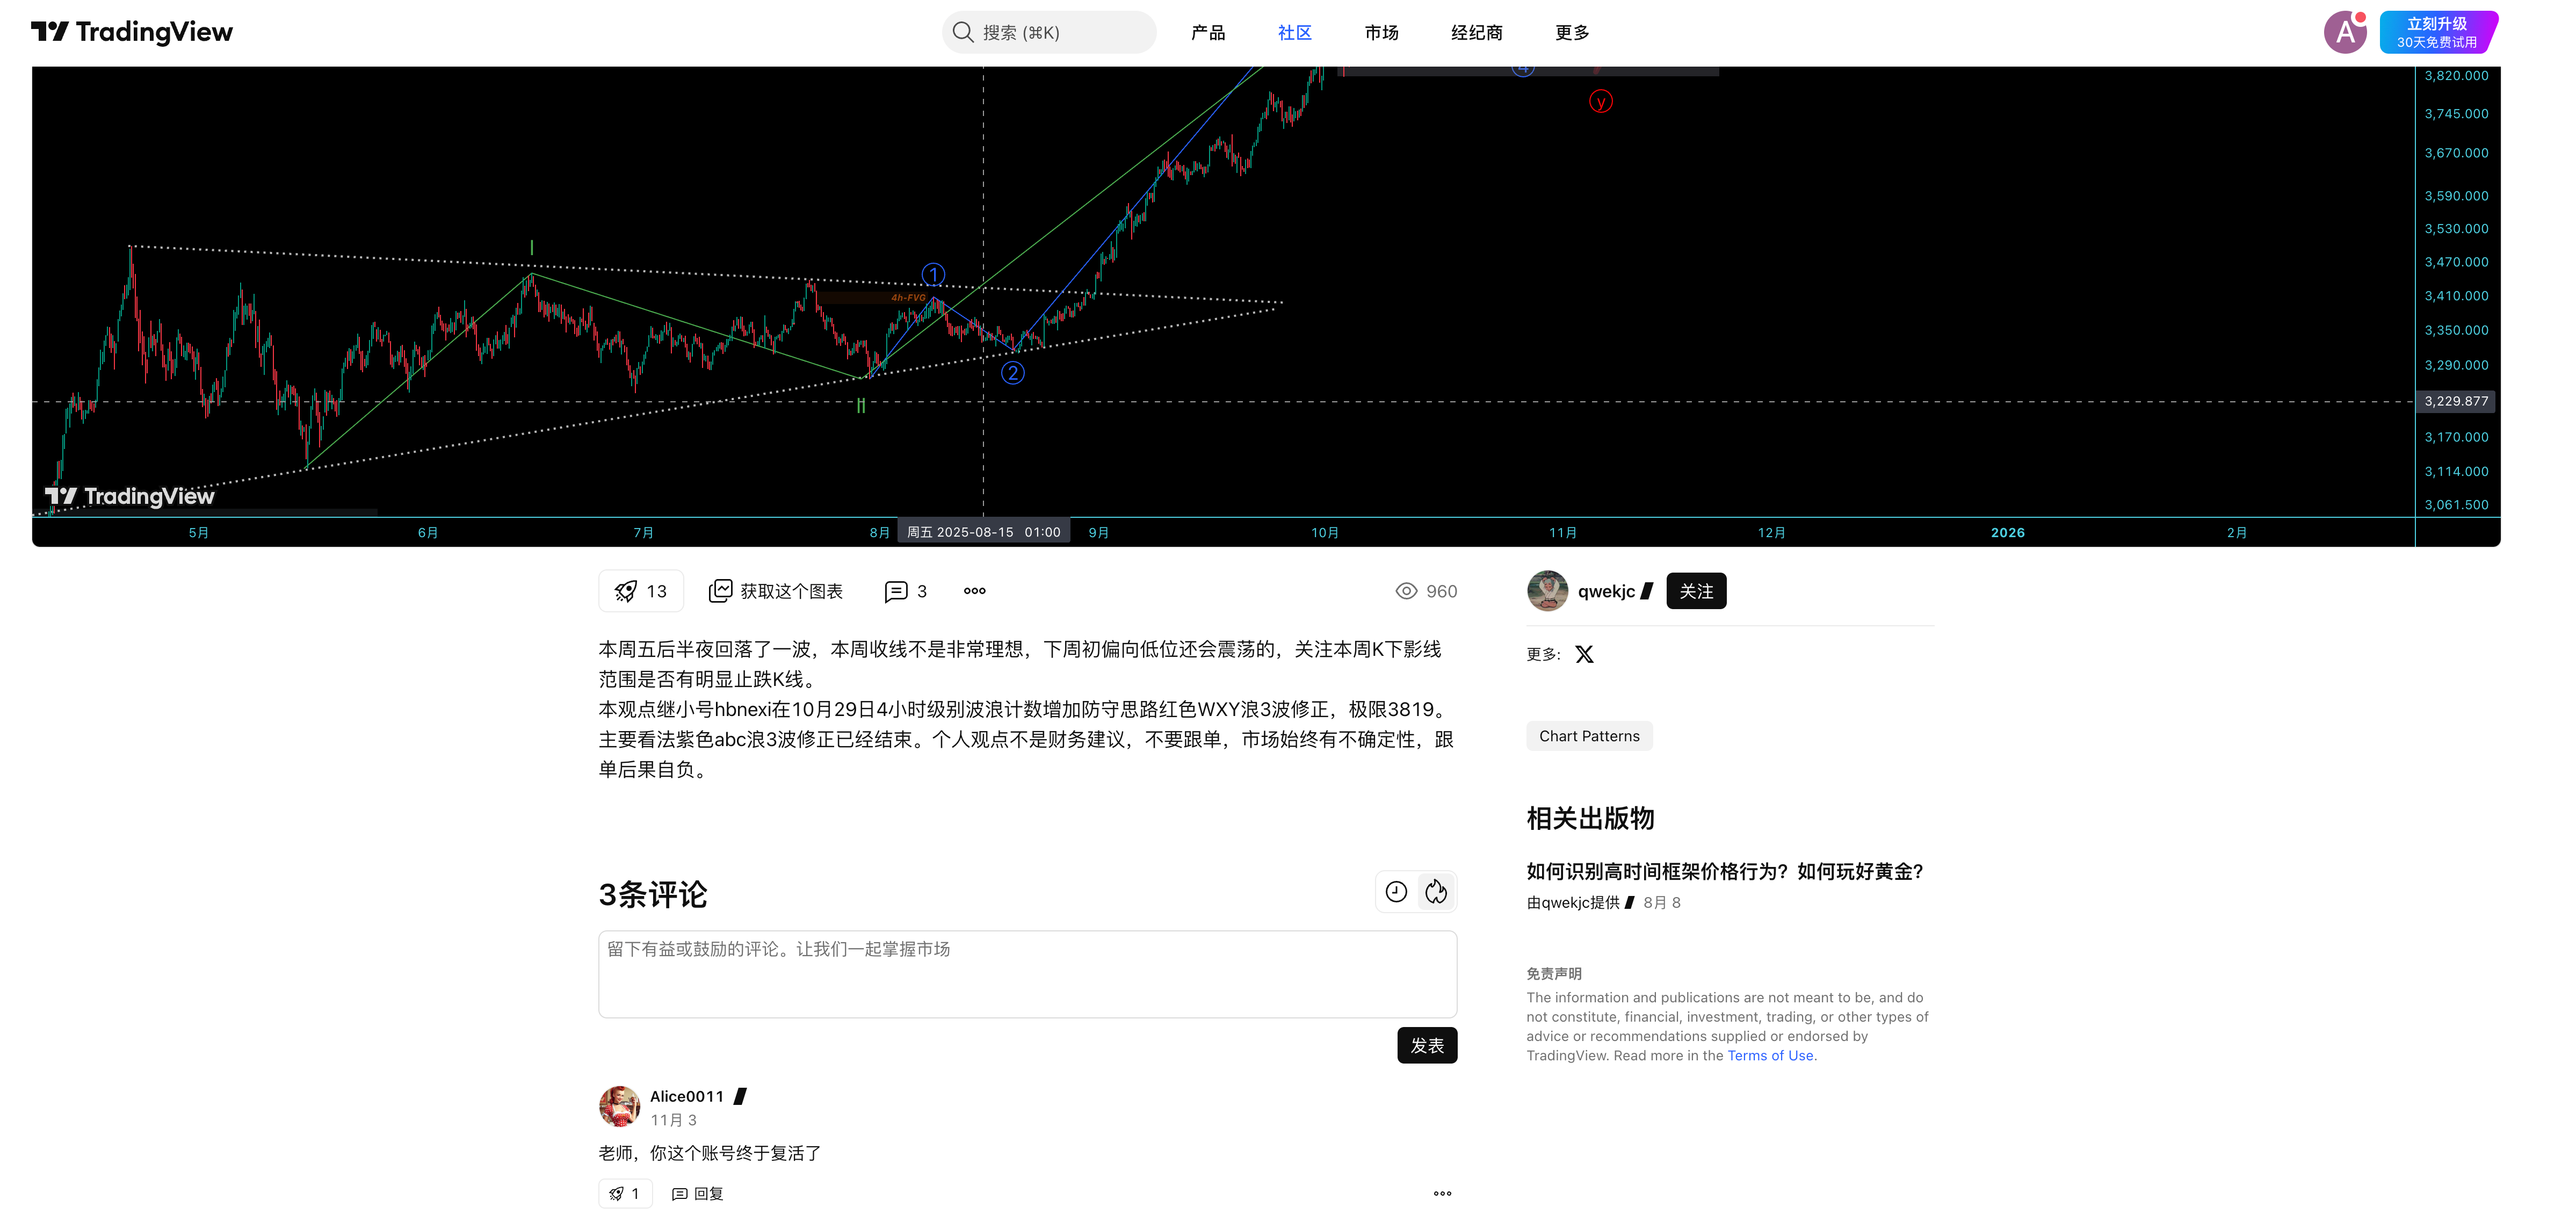Sort comments by popularity flame icon
The width and height of the screenshot is (2576, 1229).
[x=1436, y=892]
